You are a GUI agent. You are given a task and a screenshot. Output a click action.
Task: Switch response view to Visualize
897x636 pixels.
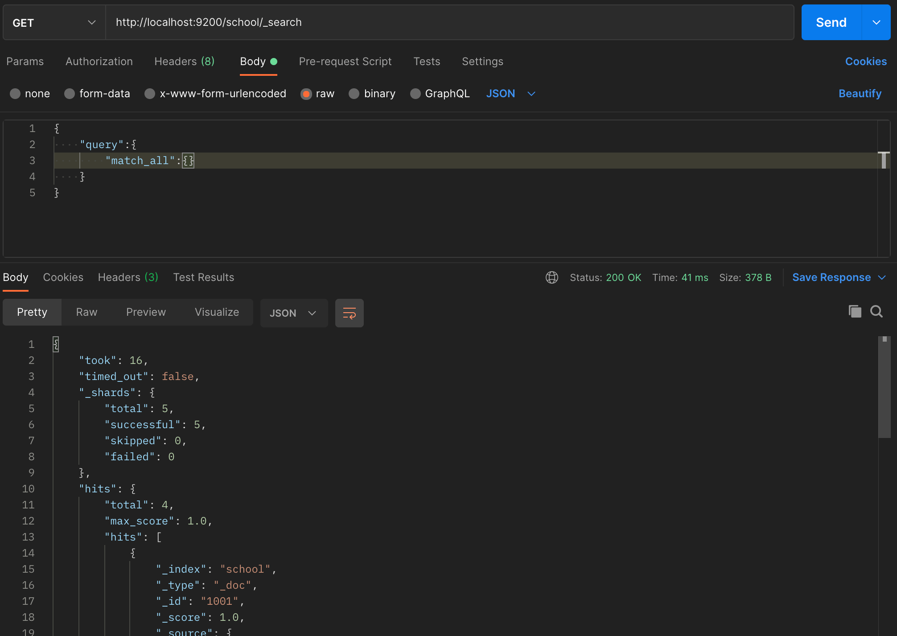click(x=217, y=312)
